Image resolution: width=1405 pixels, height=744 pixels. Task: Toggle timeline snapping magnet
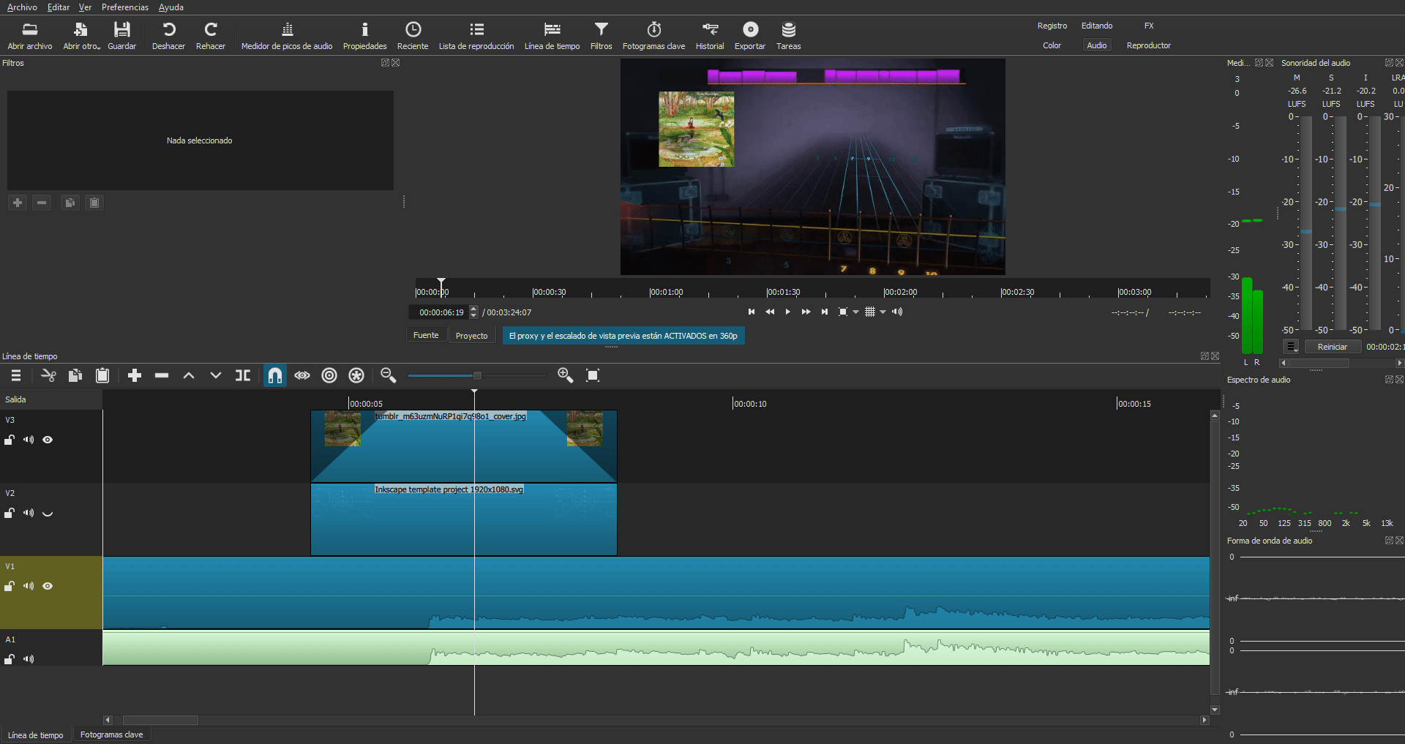(275, 375)
